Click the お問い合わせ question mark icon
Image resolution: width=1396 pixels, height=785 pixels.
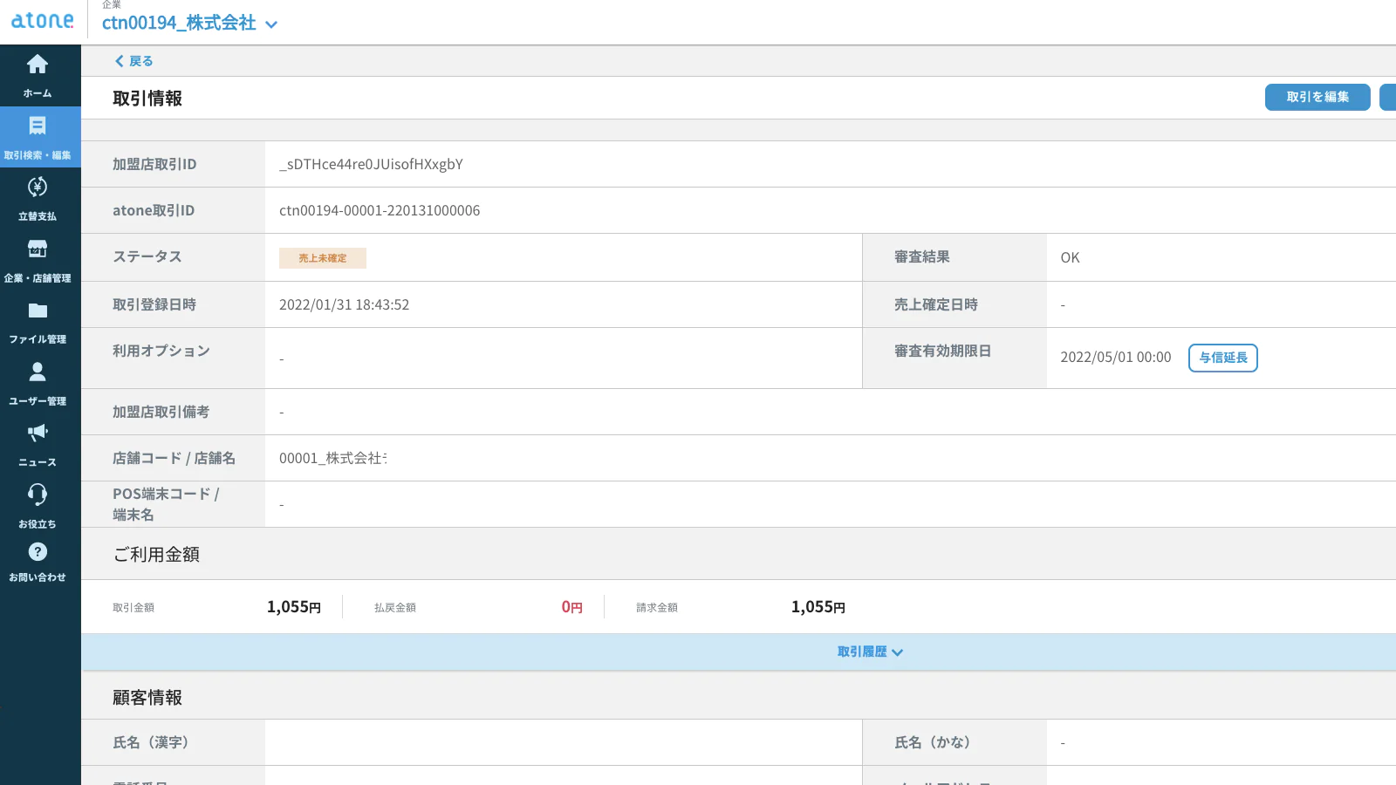coord(38,552)
